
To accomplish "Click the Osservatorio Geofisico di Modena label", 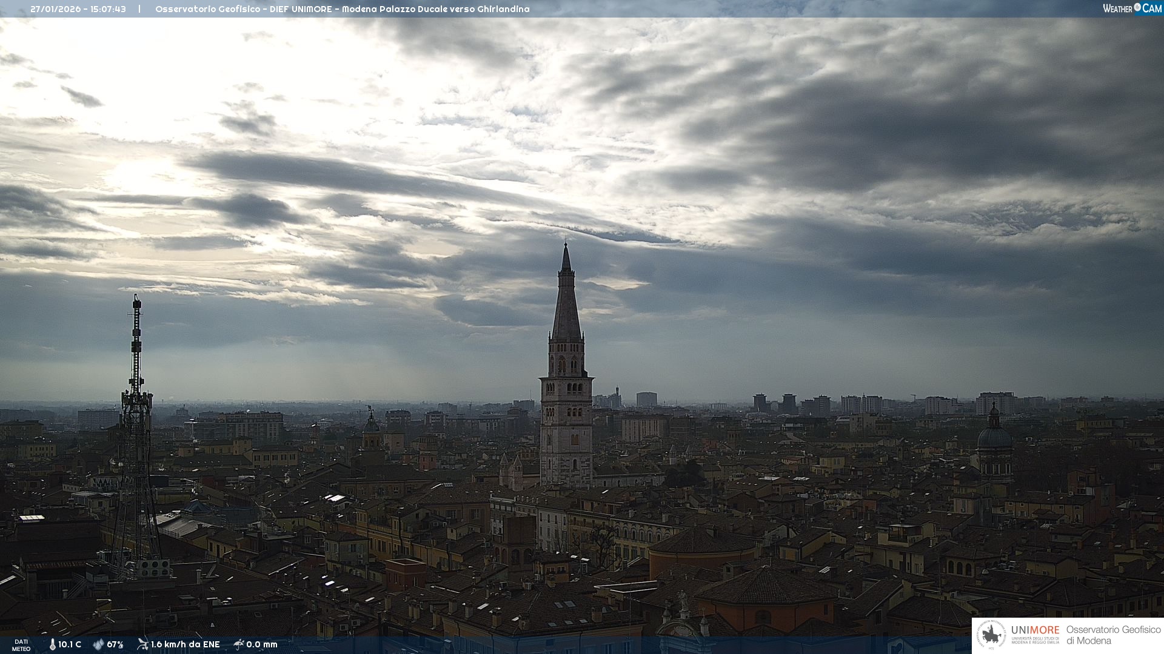I will point(1113,635).
